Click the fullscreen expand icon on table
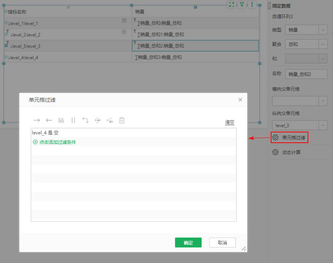Screen dimensions: 333x263 coord(232,5)
